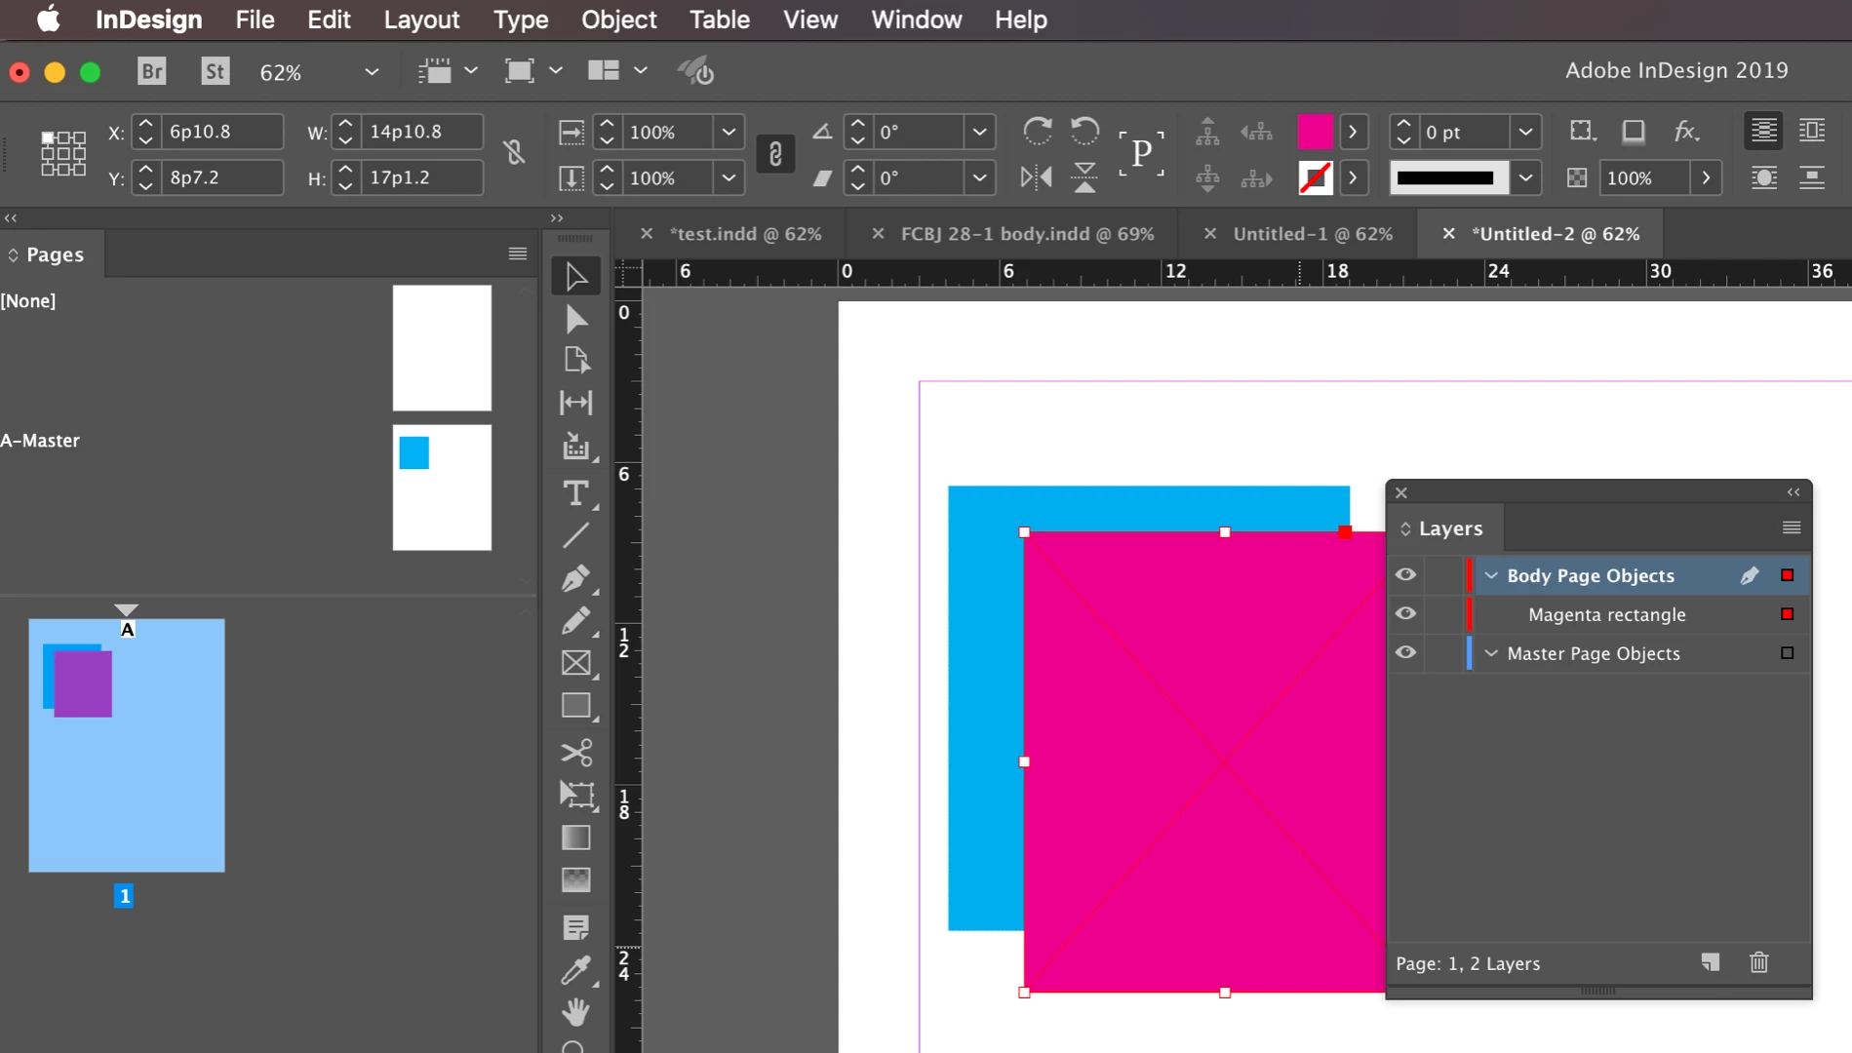Screen dimensions: 1852x1053
Task: Select the Direct Selection tool
Action: [x=575, y=319]
